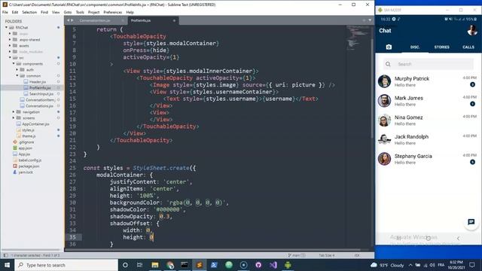Switch to the STORIES tab in Chat

[x=442, y=47]
